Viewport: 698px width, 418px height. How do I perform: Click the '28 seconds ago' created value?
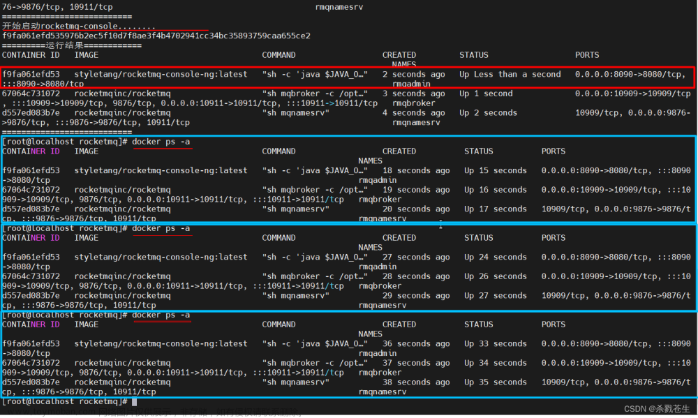(416, 276)
